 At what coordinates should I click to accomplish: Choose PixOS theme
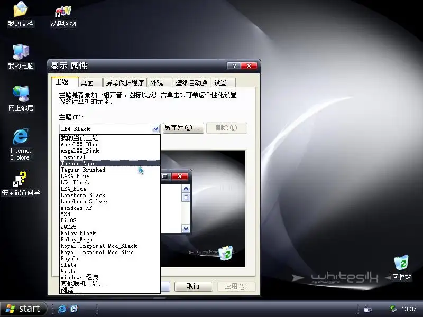point(109,220)
